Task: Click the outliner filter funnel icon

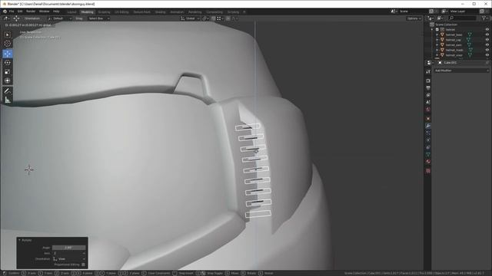Action: pyautogui.click(x=484, y=18)
